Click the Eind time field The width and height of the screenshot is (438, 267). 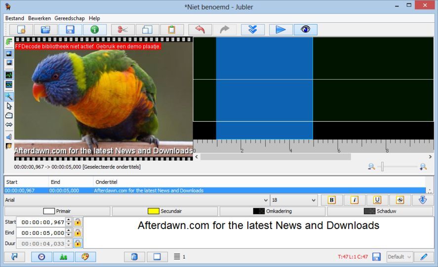pyautogui.click(x=41, y=233)
